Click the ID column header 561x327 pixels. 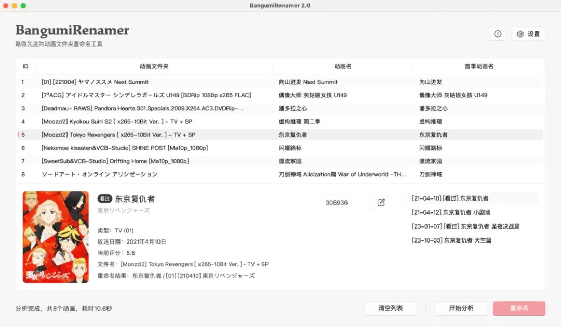(26, 66)
